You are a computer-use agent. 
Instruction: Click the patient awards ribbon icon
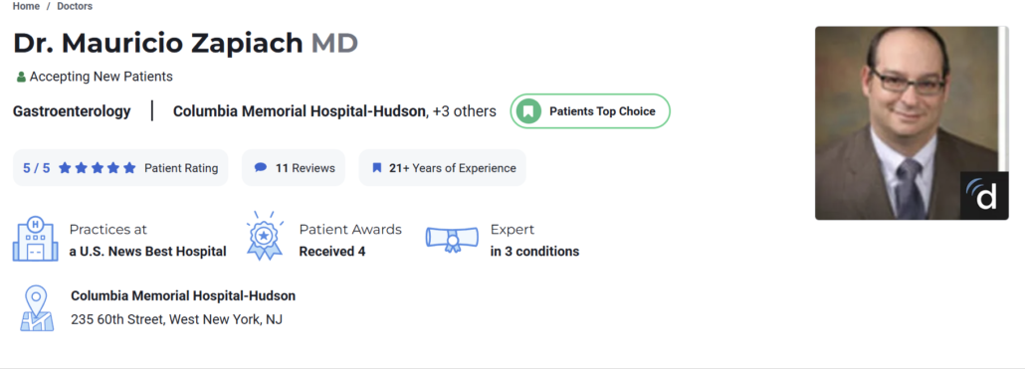pyautogui.click(x=265, y=236)
